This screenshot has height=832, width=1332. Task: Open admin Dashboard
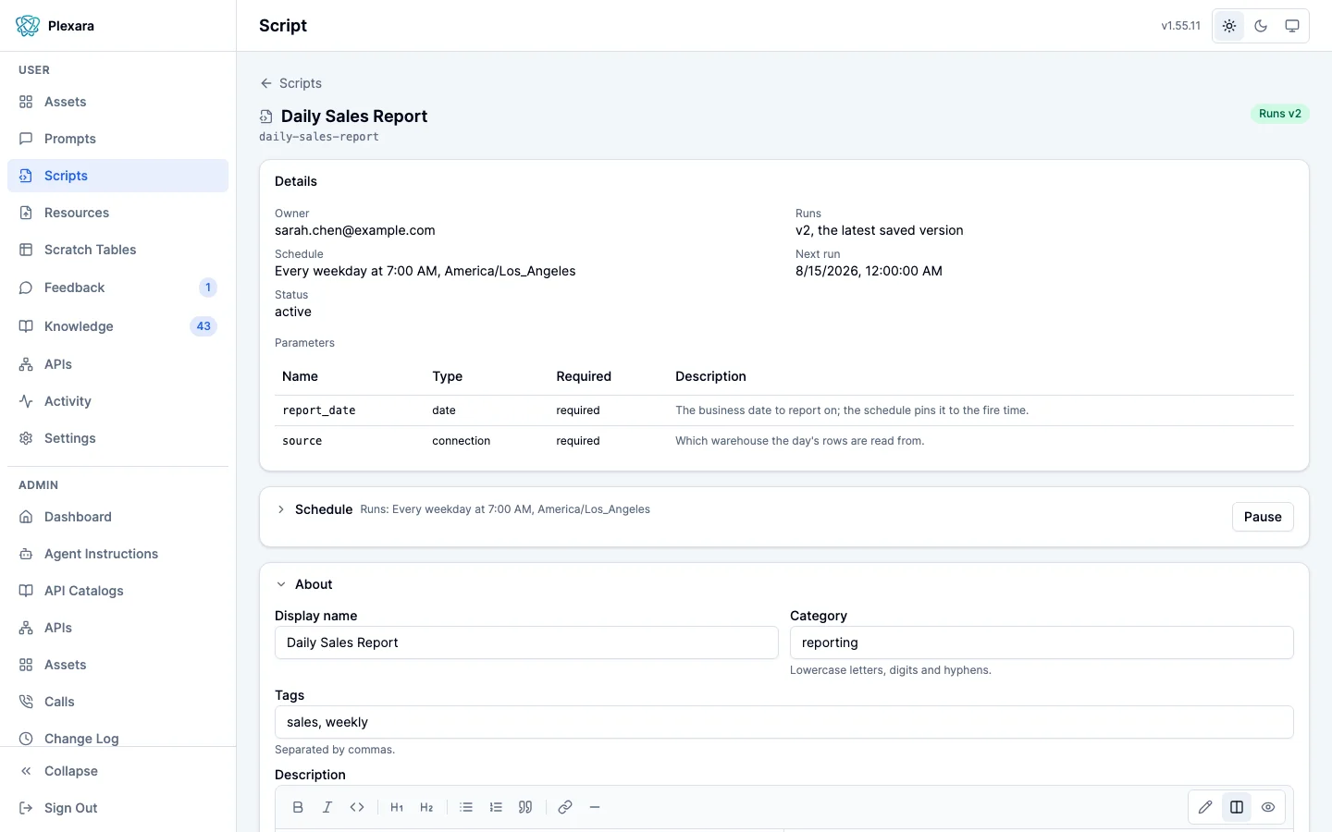117,517
